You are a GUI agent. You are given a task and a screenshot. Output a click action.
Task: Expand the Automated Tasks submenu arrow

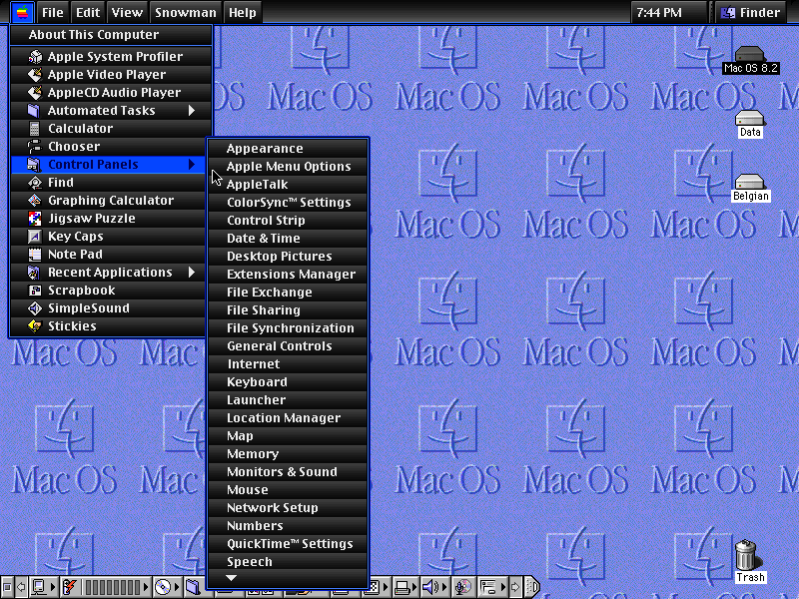coord(192,111)
